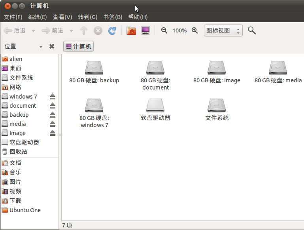This screenshot has height=230, width=304.
Task: Select 文件系统 in the sidebar
Action: tap(30, 78)
